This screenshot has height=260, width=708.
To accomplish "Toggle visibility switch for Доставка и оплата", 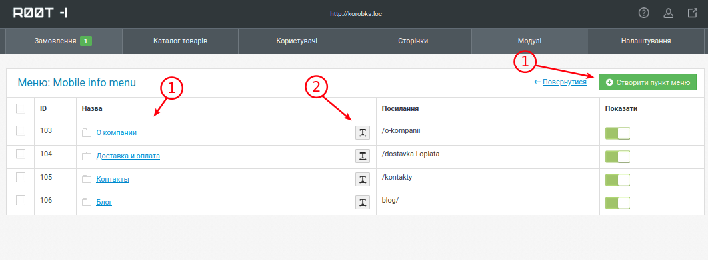I will tap(617, 157).
